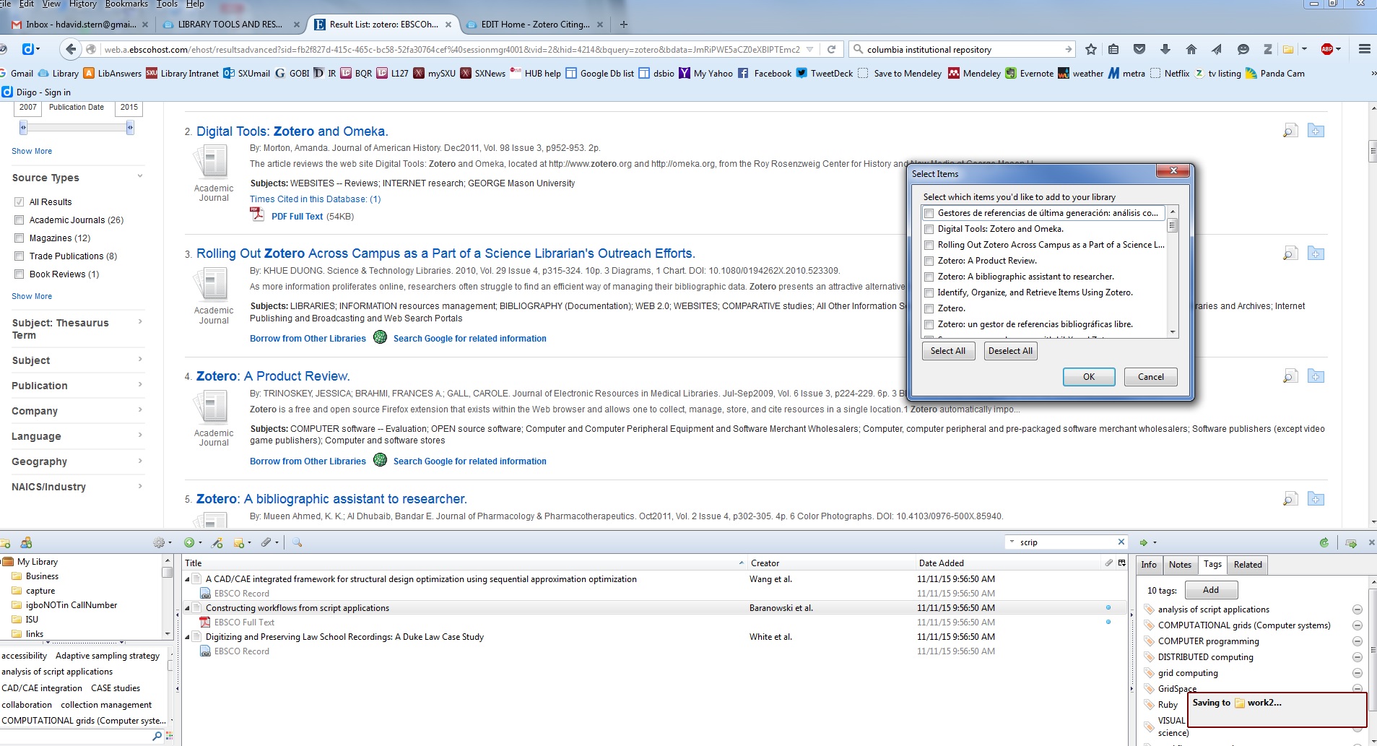Image resolution: width=1377 pixels, height=746 pixels.
Task: Click Zotero Sync green refresh icon
Action: [x=1324, y=542]
